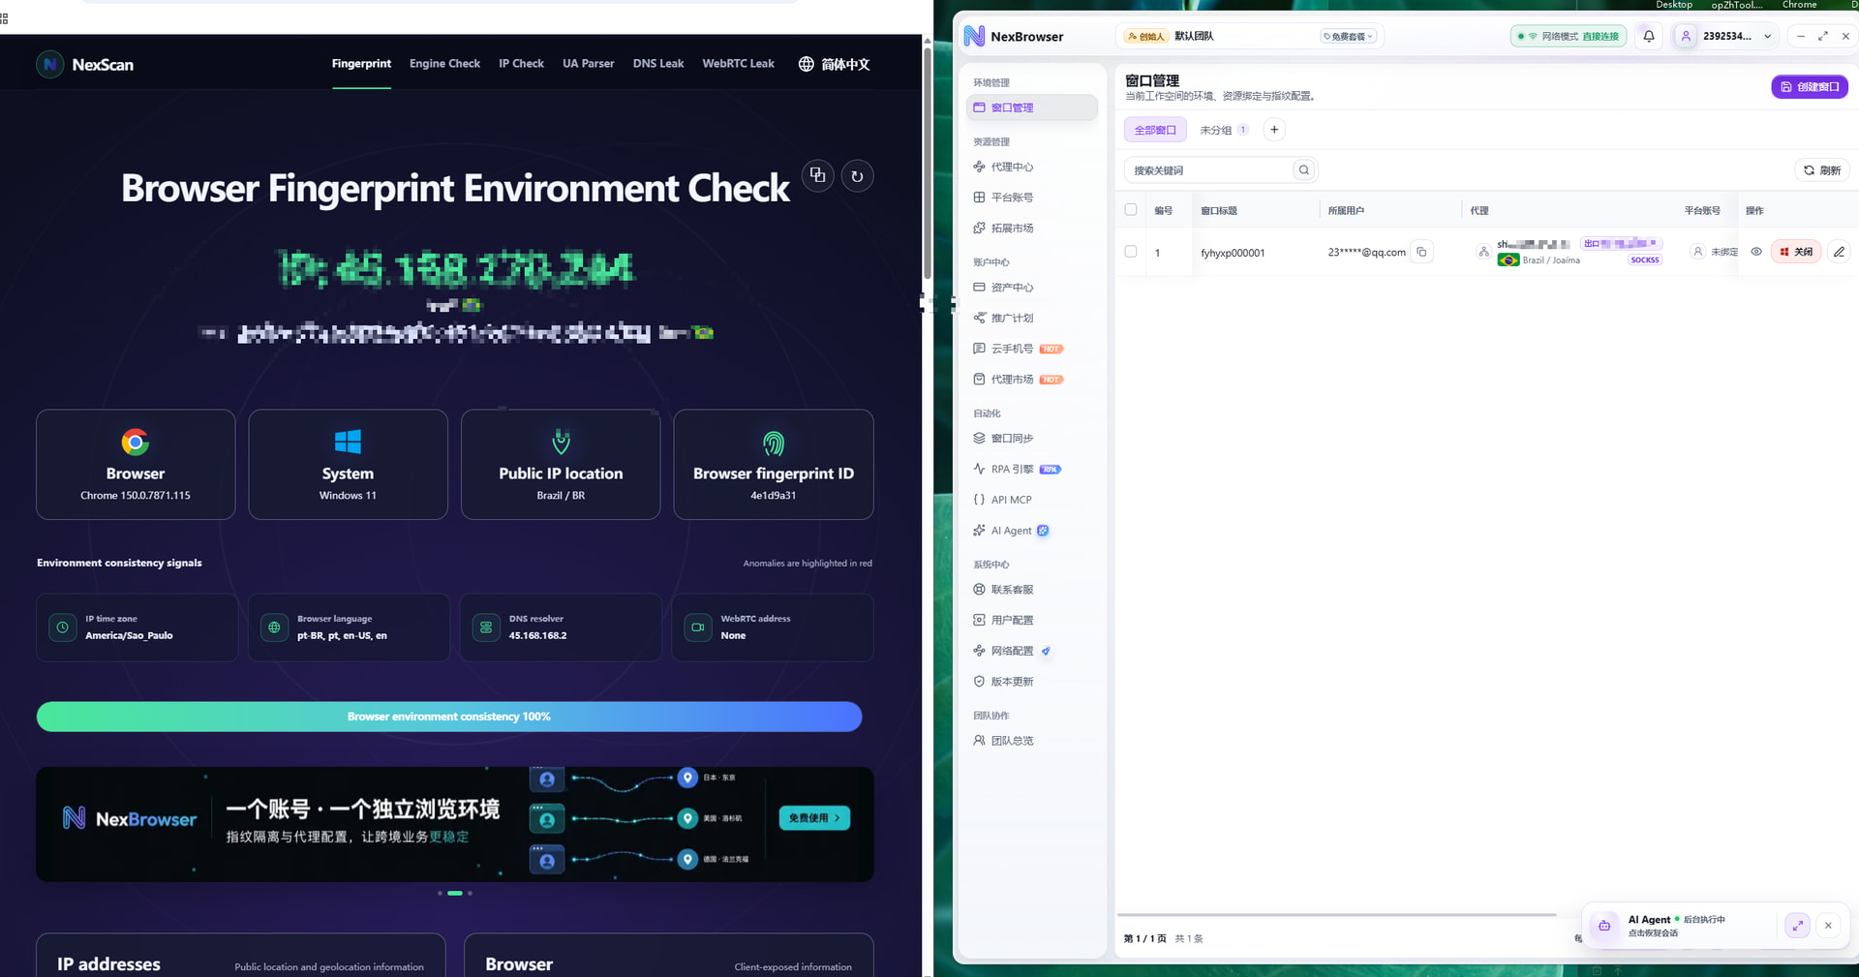The height and width of the screenshot is (977, 1859).
Task: Click the Public IP location pin icon
Action: [561, 442]
